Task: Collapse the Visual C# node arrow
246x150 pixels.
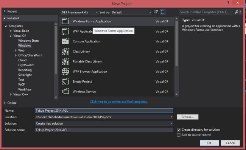Action: point(11,36)
